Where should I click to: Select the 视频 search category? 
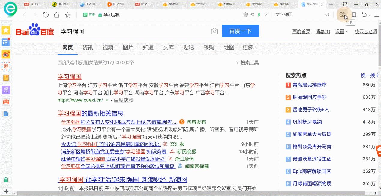(108, 48)
